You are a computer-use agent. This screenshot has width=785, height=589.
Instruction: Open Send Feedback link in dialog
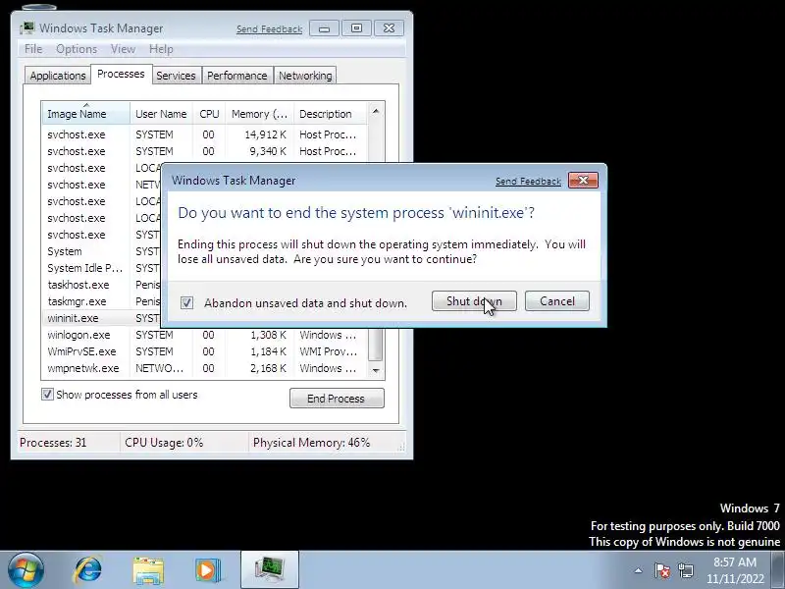[x=528, y=181]
